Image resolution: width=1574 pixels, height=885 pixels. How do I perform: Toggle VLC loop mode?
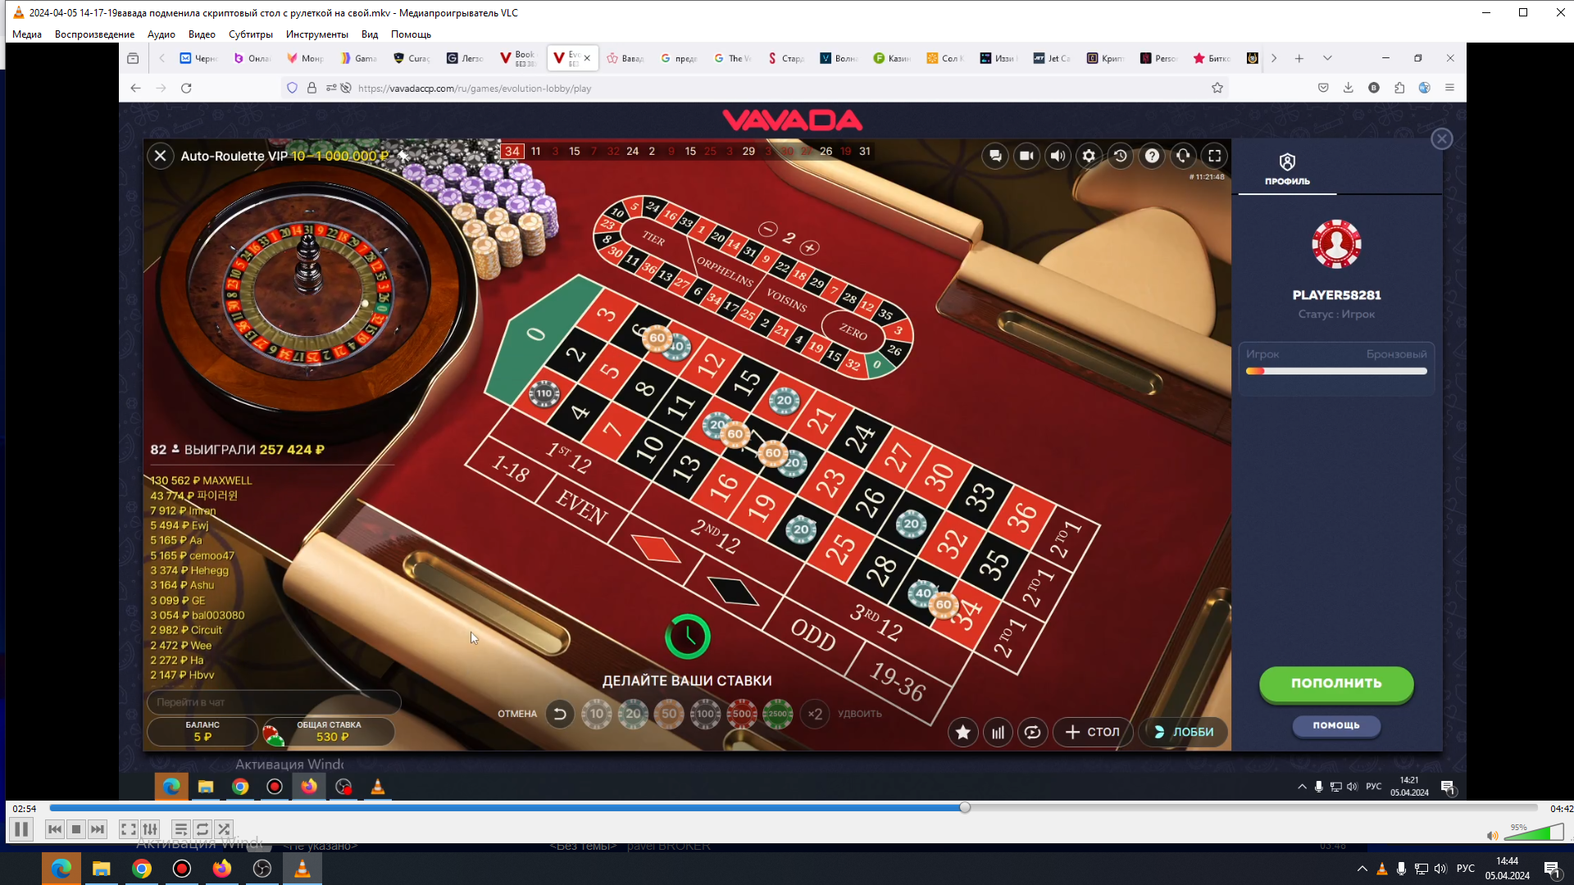(202, 829)
